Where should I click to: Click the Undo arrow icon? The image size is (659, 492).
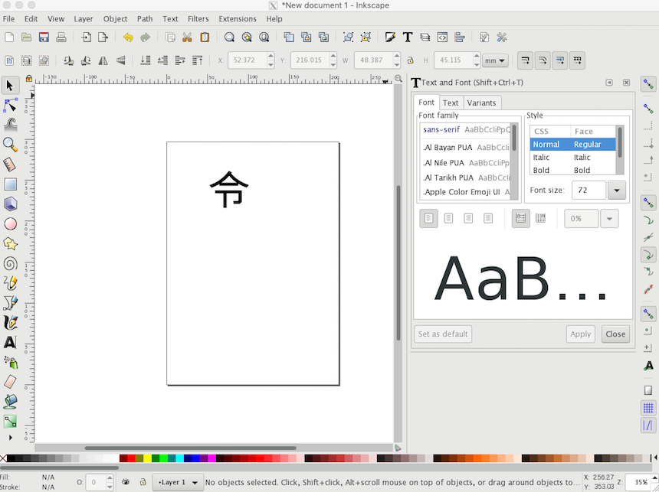click(128, 37)
